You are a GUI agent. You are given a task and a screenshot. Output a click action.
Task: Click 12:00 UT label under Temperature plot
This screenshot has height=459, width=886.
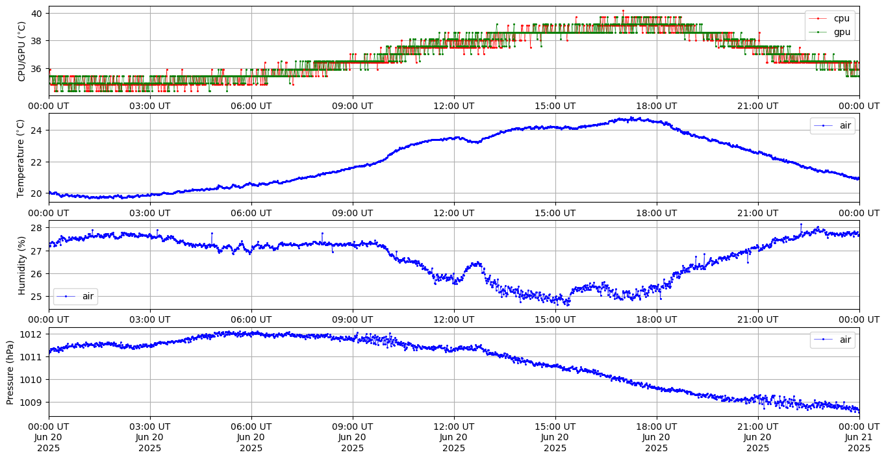click(454, 213)
